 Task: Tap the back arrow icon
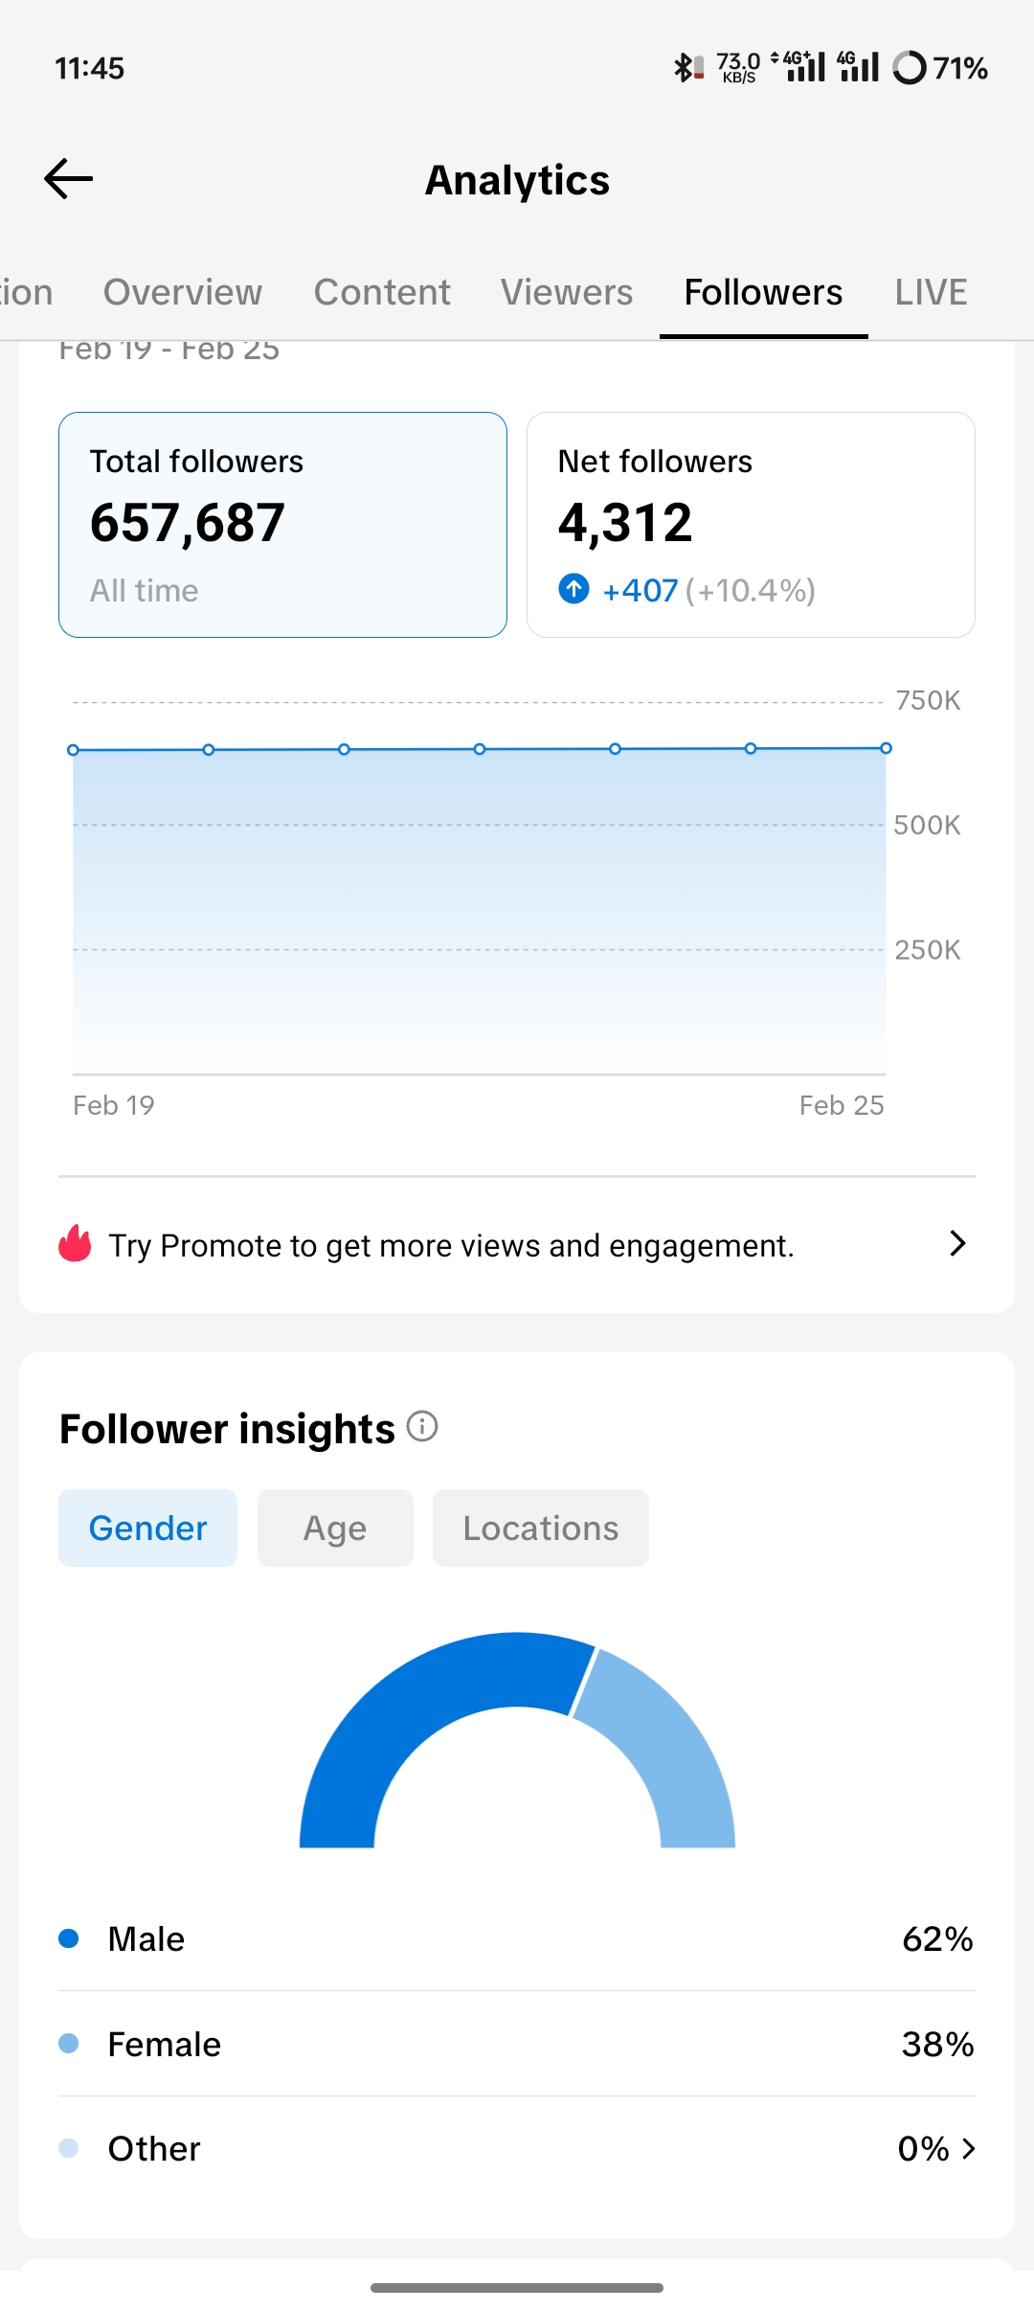coord(69,179)
